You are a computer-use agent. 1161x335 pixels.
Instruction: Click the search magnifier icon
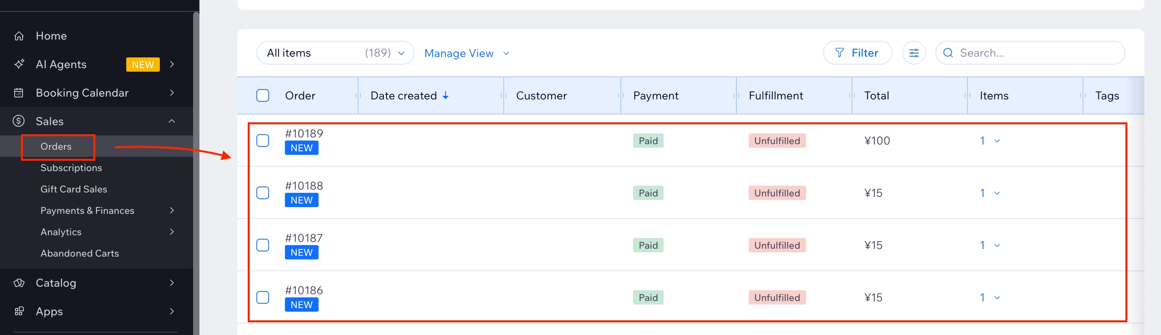tap(948, 53)
